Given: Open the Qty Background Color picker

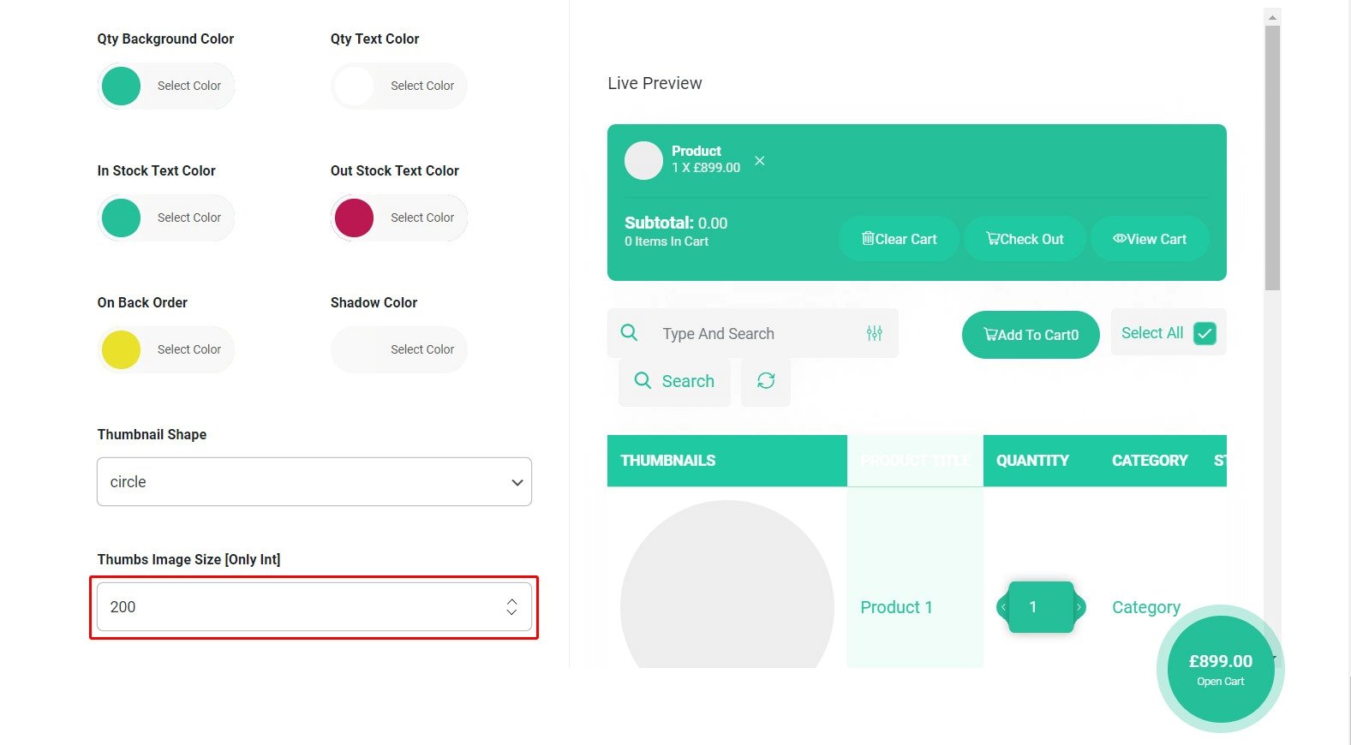Looking at the screenshot, I should 122,86.
